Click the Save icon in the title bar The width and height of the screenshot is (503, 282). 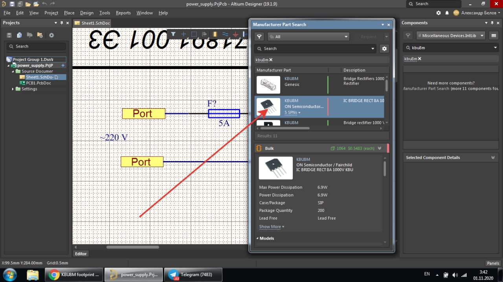click(12, 4)
